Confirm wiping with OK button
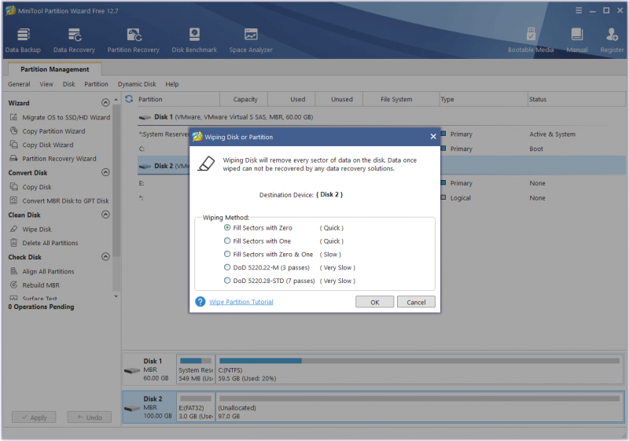The image size is (629, 441). coord(375,303)
